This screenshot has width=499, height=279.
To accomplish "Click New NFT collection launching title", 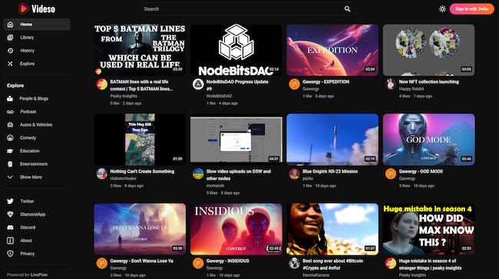I will (428, 82).
